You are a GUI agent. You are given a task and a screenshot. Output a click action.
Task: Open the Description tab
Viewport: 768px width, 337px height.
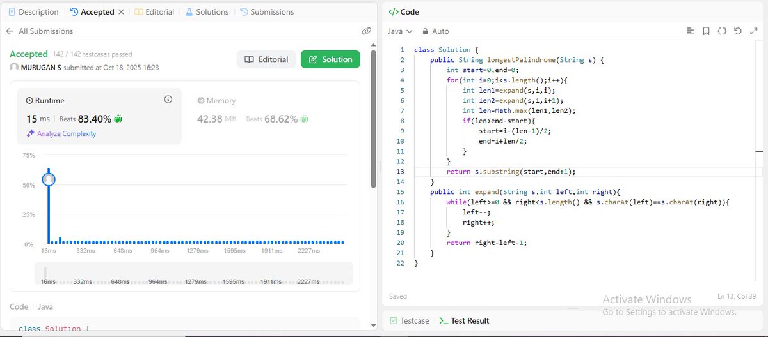[34, 11]
